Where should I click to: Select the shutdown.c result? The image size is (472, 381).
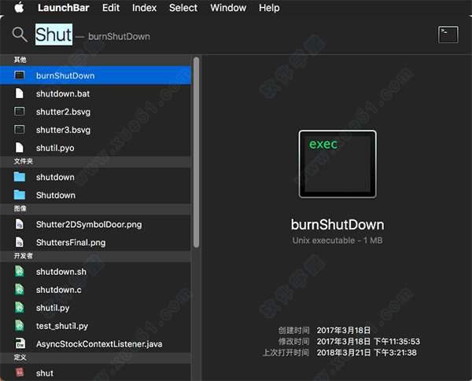point(95,289)
